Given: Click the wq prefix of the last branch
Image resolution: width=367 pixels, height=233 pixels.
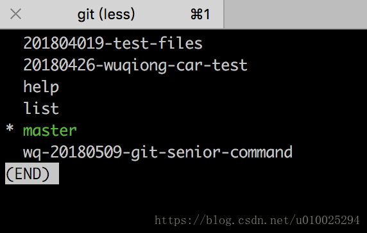Looking at the screenshot, I should pyautogui.click(x=32, y=154).
